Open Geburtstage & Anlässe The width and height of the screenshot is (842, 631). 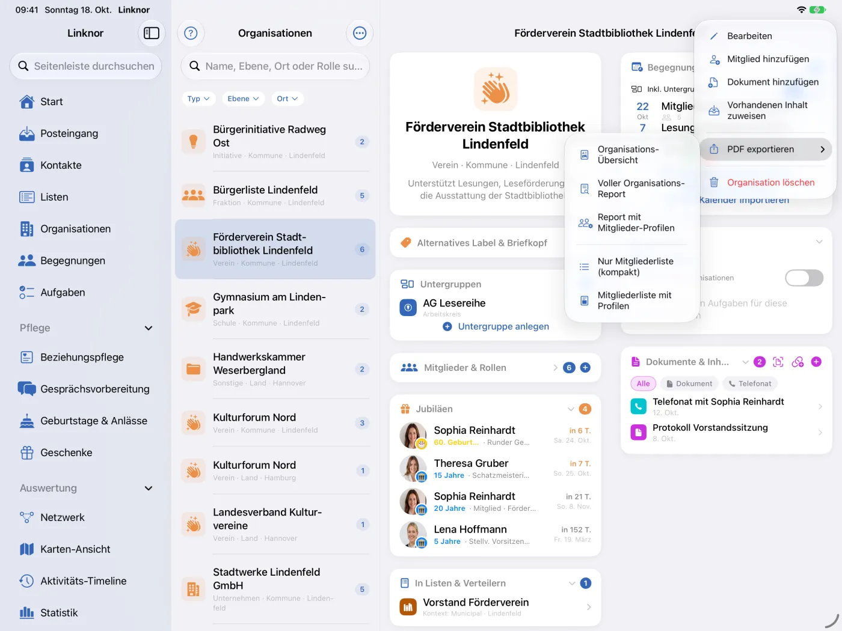pos(85,421)
